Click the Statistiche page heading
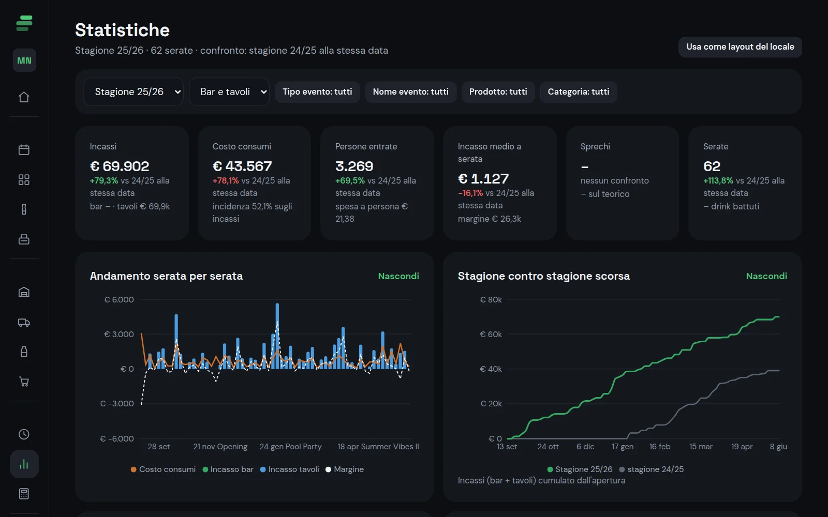The height and width of the screenshot is (517, 828). [122, 30]
